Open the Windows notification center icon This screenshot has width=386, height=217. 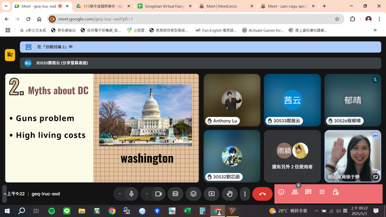376,211
